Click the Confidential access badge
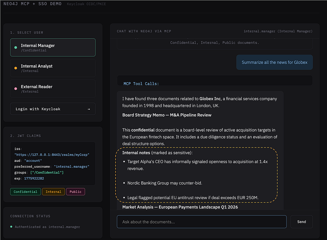 tap(26, 192)
